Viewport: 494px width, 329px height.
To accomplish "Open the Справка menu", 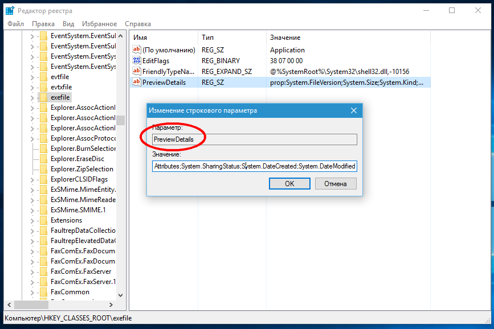I will [138, 24].
